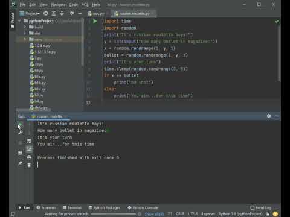Viewport: 290px width, 217px height.
Task: Open the Navigate menu
Action: tap(58, 5)
